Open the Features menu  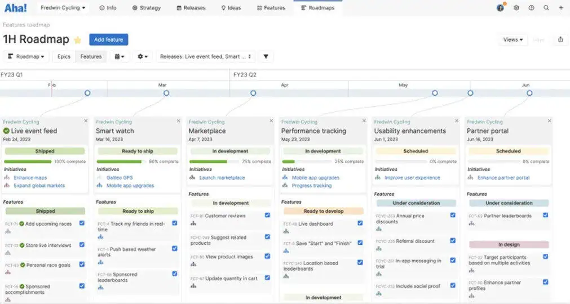click(x=271, y=8)
